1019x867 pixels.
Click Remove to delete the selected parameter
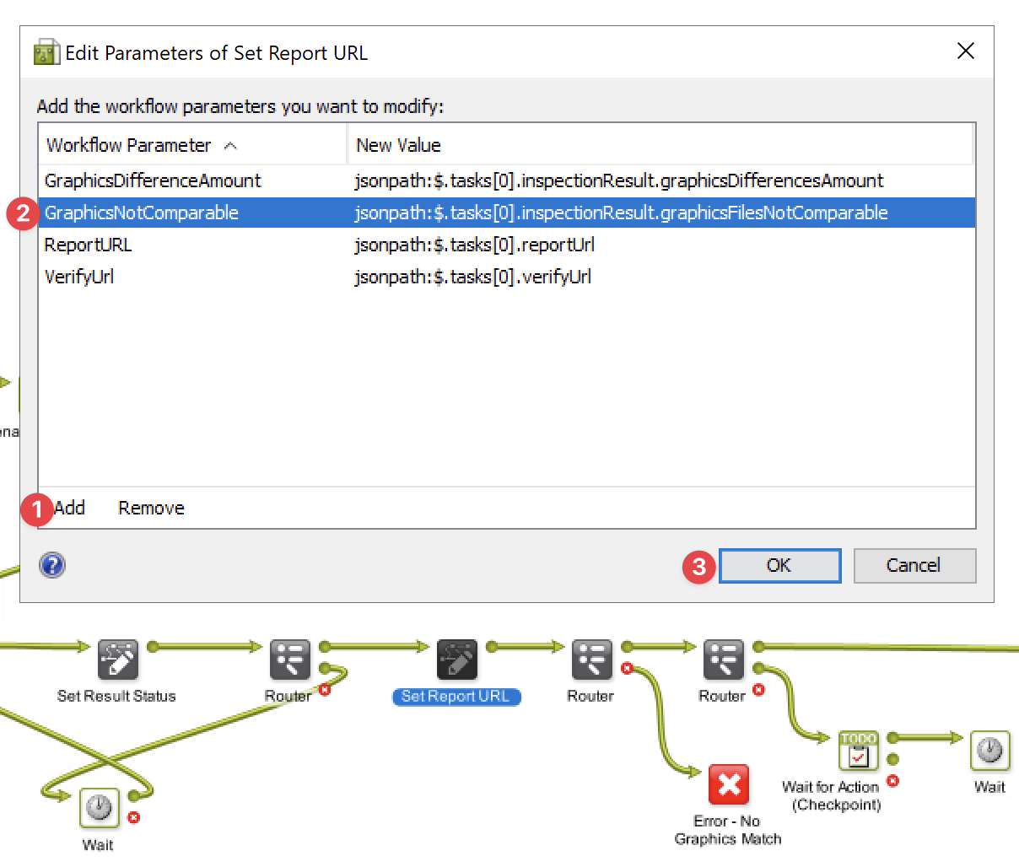coord(151,508)
